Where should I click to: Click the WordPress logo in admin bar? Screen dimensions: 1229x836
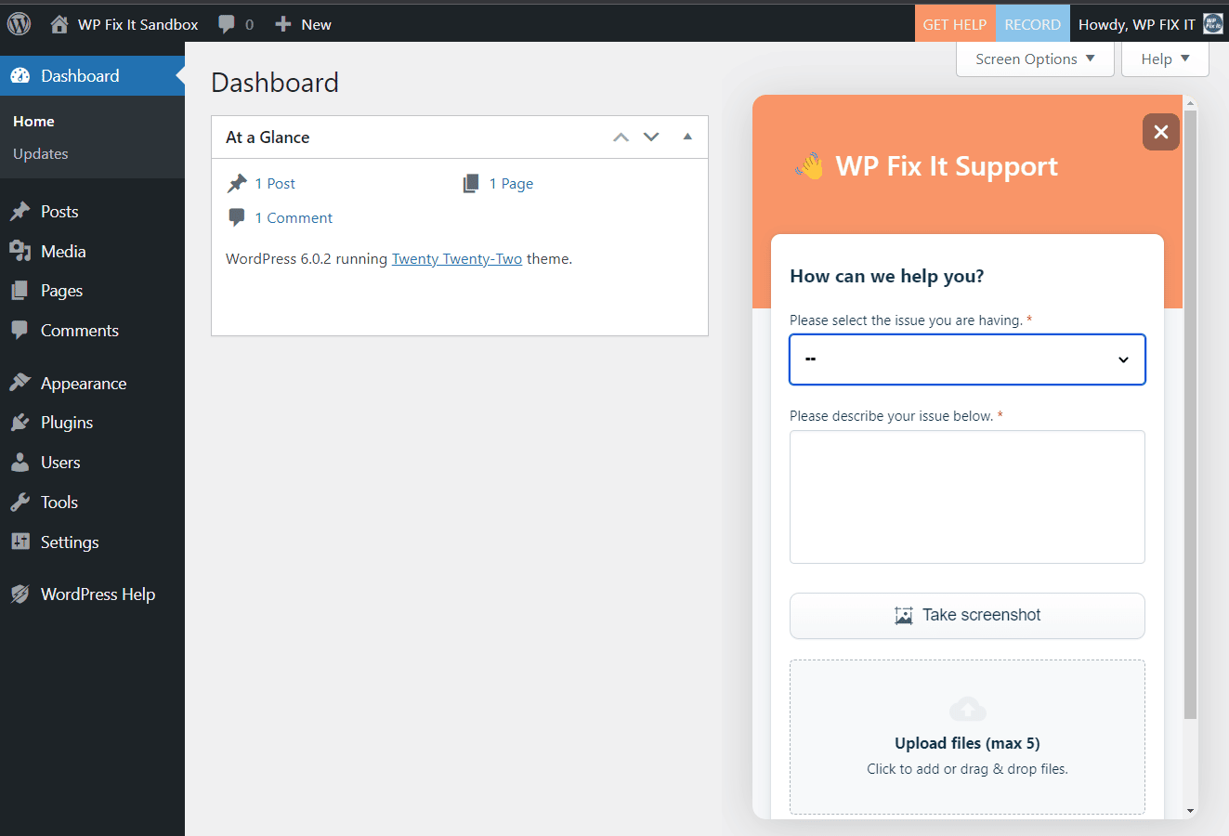pyautogui.click(x=19, y=24)
